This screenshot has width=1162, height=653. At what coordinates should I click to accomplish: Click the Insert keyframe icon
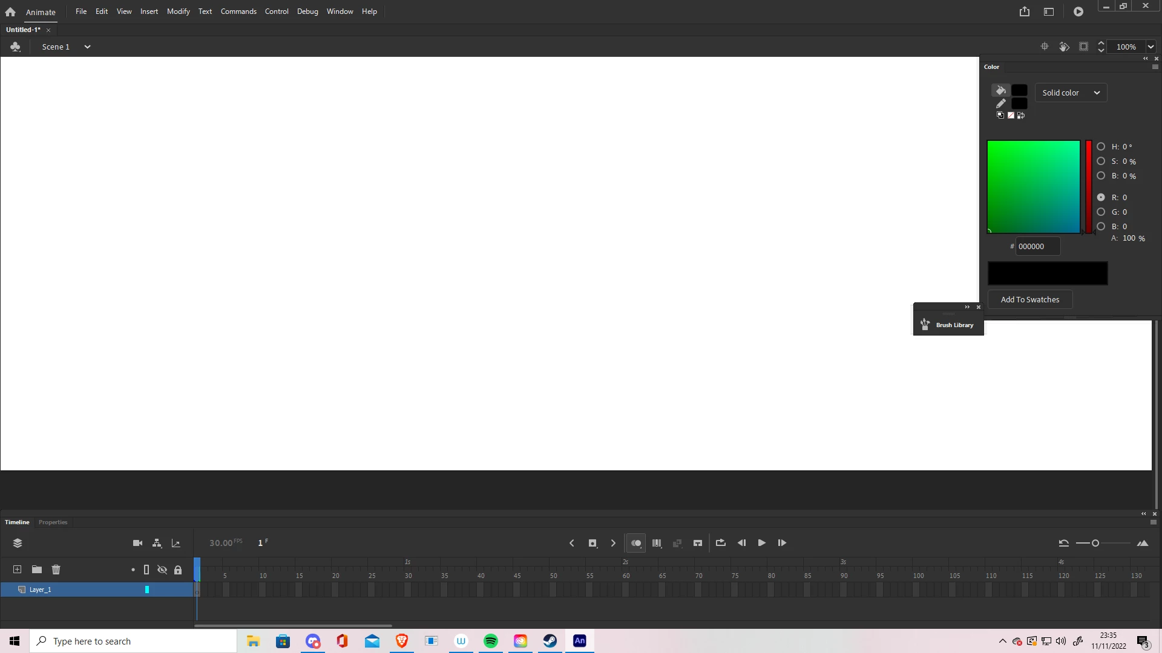pos(592,543)
